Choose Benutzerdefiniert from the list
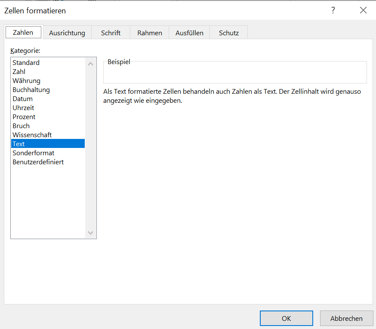This screenshot has height=329, width=376. (38, 162)
